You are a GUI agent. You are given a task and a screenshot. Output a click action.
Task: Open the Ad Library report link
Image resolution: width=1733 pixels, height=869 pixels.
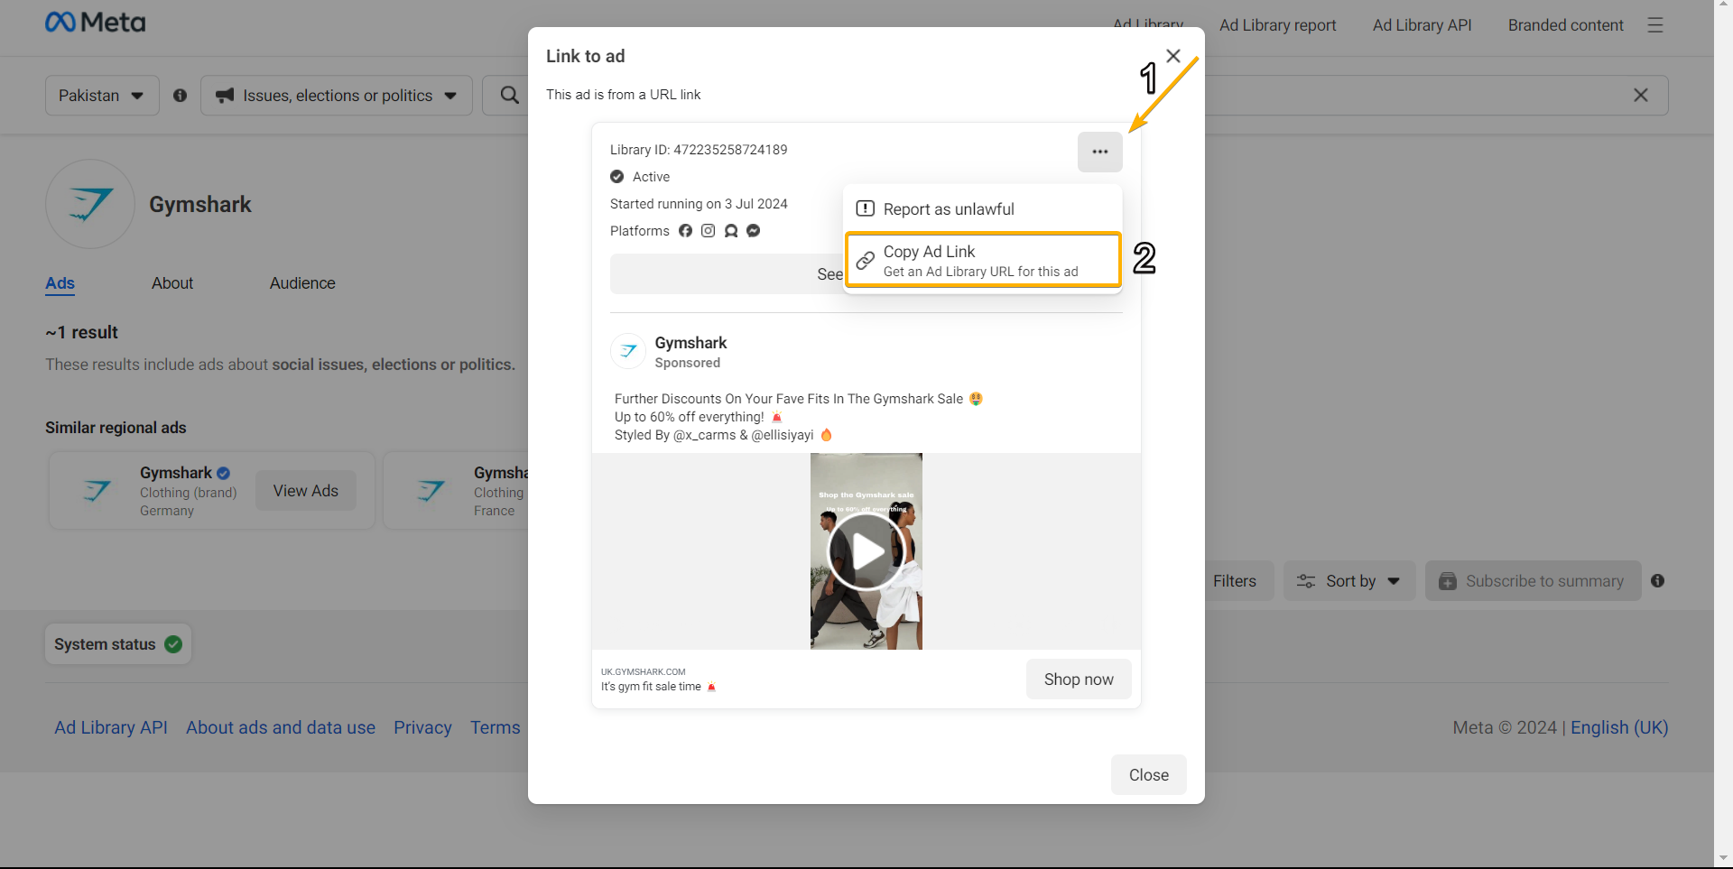click(x=1277, y=25)
